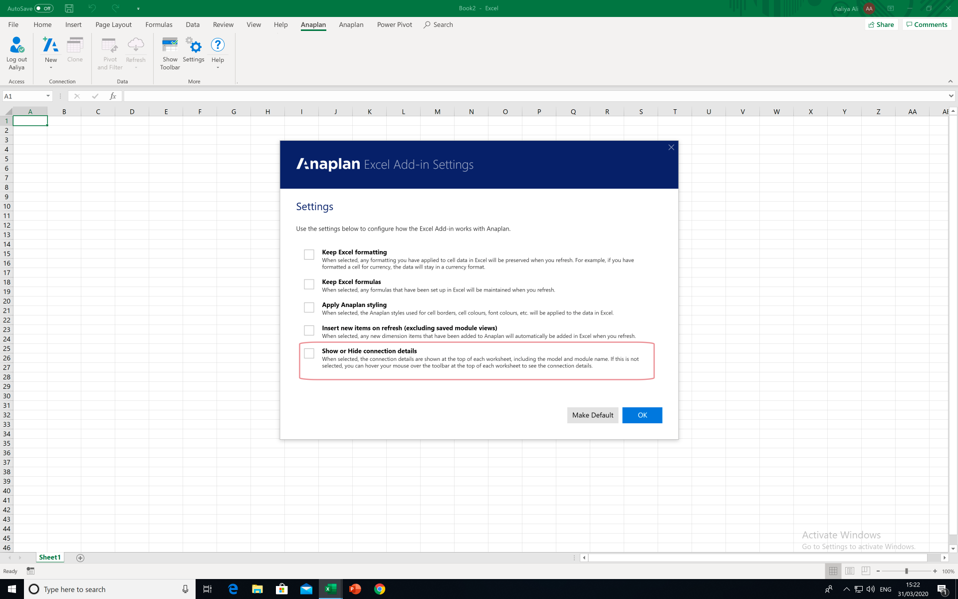Image resolution: width=958 pixels, height=599 pixels.
Task: Switch to Normal view in status bar
Action: pos(833,571)
